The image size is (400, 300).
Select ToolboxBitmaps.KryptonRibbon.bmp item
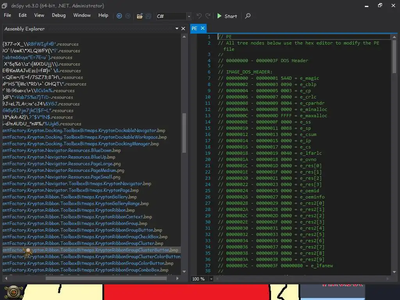click(69, 210)
